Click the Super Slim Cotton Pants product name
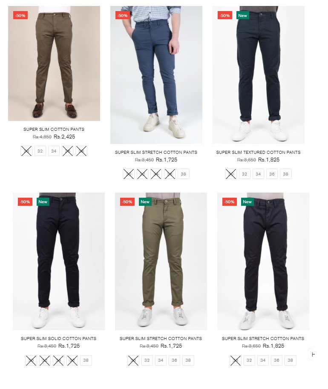The width and height of the screenshot is (328, 389). point(54,129)
